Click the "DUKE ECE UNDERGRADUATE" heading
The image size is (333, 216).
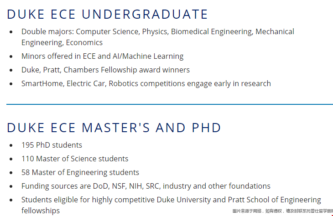tap(107, 14)
